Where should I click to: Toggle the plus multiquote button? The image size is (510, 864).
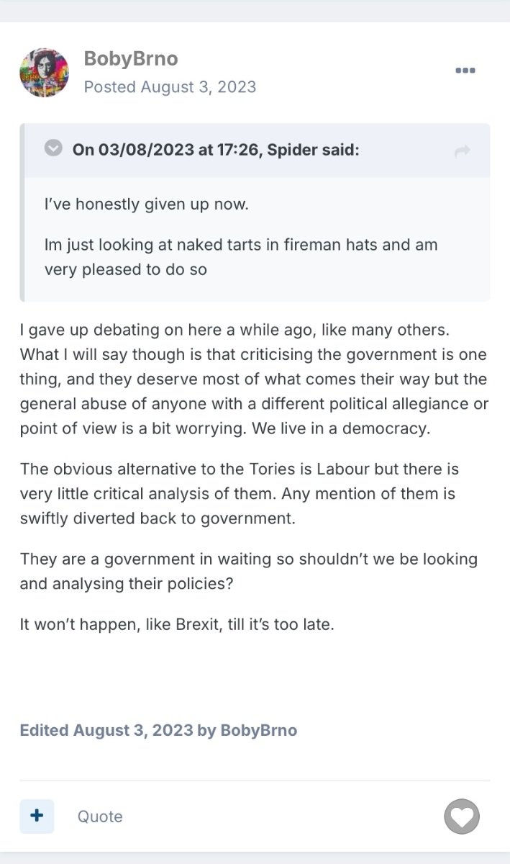point(37,816)
